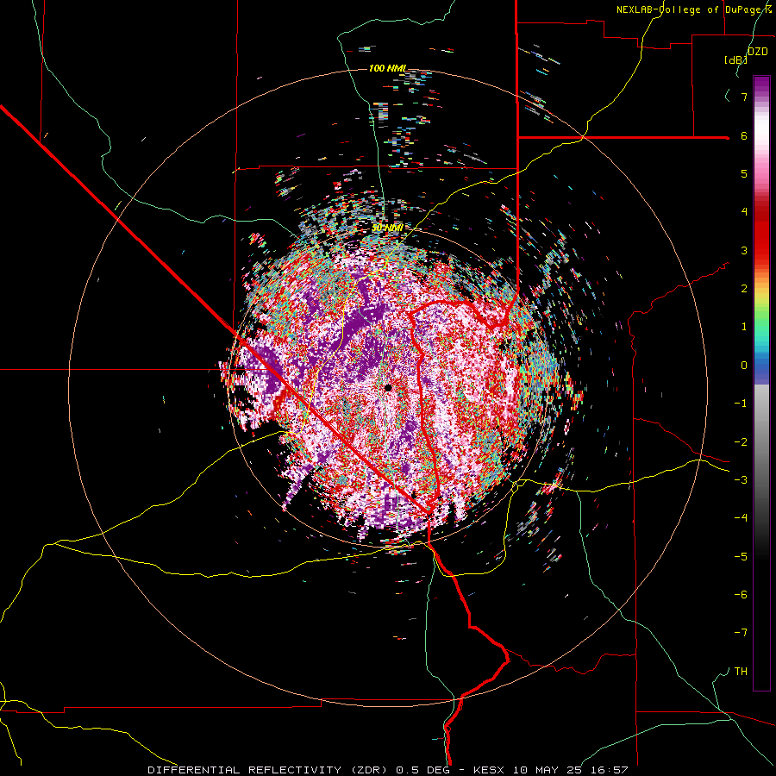Click the positive 1 scale value
776x776 pixels.
click(744, 327)
